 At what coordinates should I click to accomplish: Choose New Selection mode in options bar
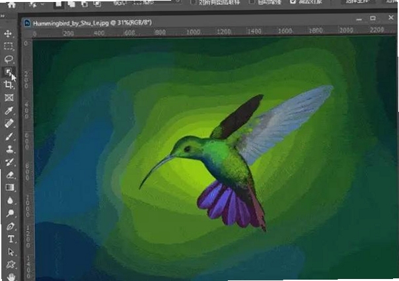58,4
